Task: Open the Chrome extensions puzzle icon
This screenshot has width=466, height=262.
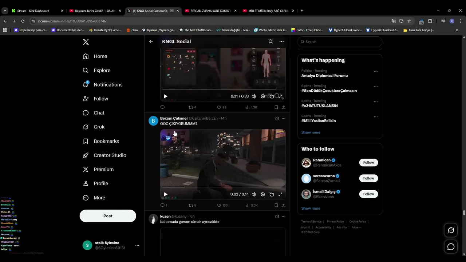Action: point(430,21)
